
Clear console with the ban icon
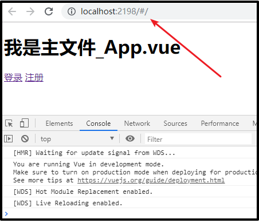point(25,138)
